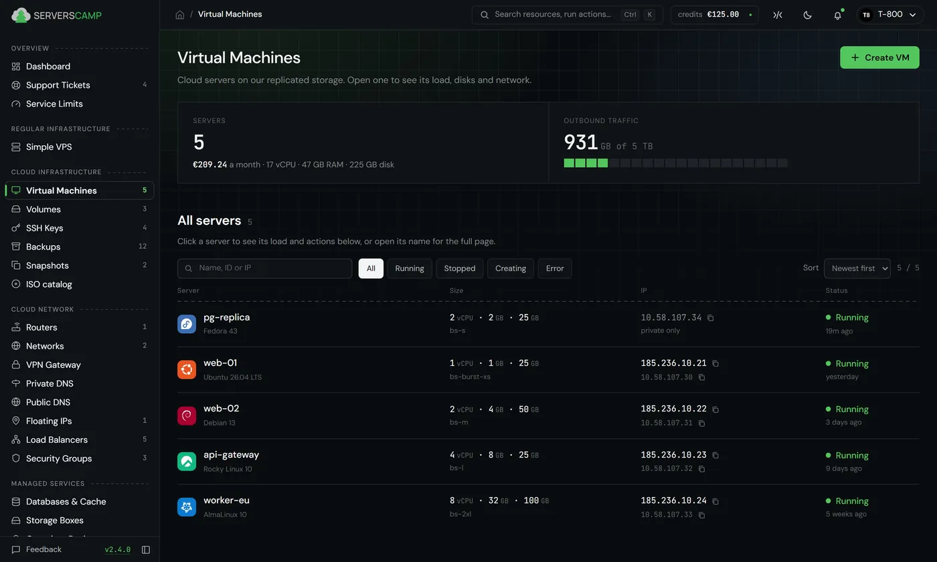
Task: Open the api-gateway server name
Action: (232, 455)
